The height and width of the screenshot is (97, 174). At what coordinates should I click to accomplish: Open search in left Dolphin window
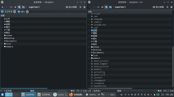tap(80, 7)
